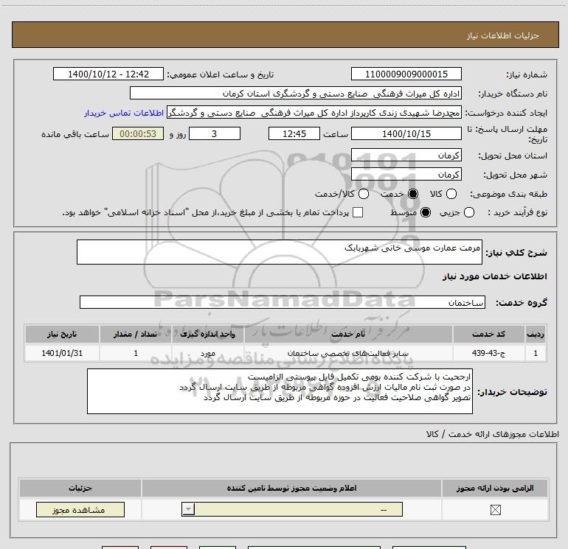Click the remaining time counter 00:00:53

tap(138, 133)
